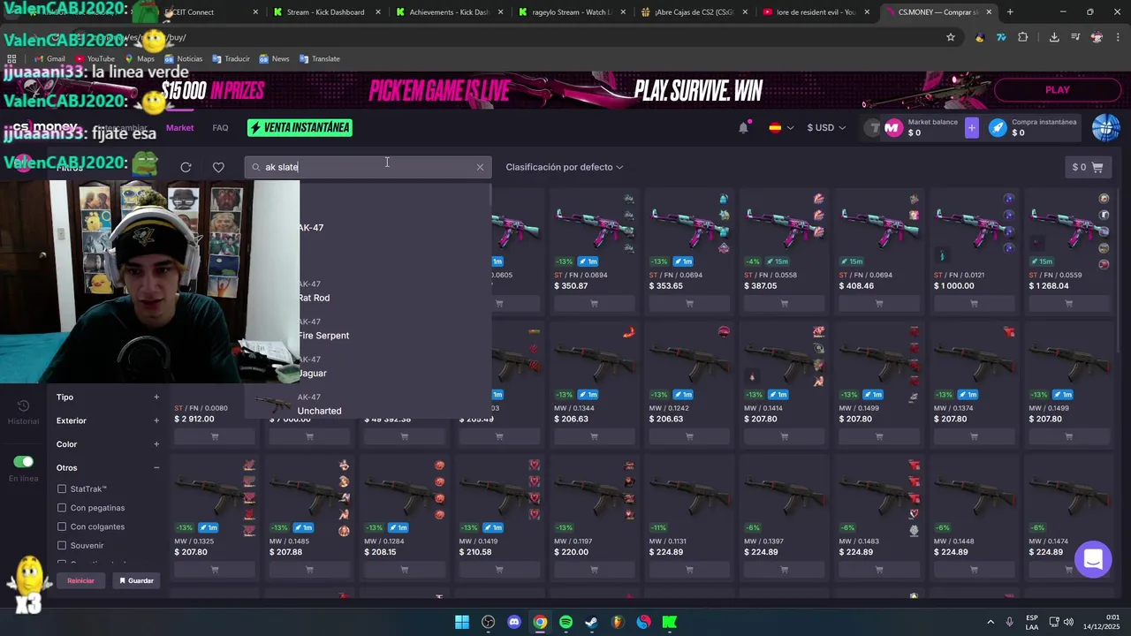The height and width of the screenshot is (636, 1131).
Task: Switch to the rageylo Stream tab
Action: tap(569, 12)
